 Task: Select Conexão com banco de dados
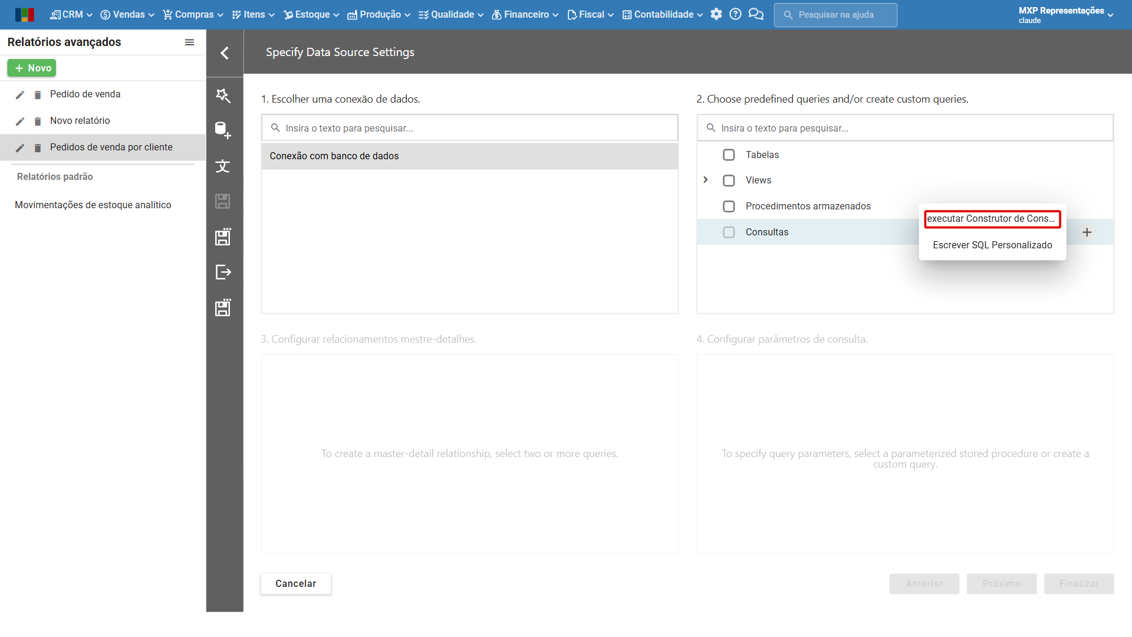470,156
